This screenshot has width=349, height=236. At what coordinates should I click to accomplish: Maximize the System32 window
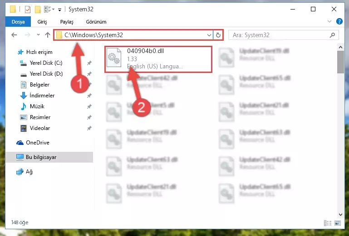point(313,10)
